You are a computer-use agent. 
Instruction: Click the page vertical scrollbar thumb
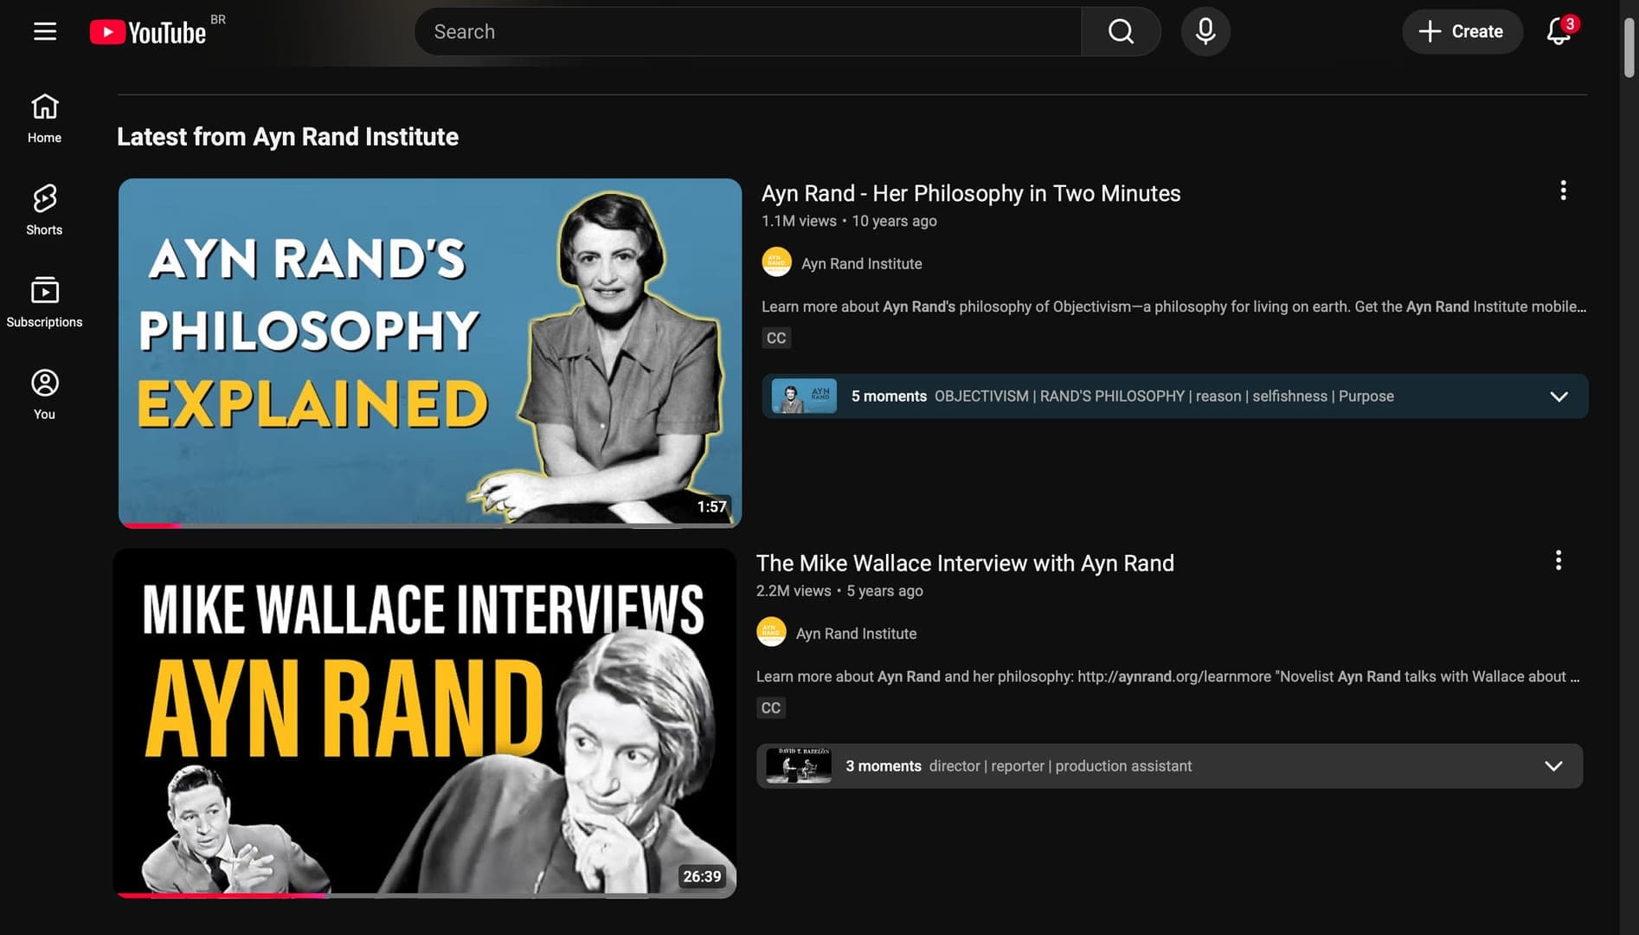pos(1629,48)
